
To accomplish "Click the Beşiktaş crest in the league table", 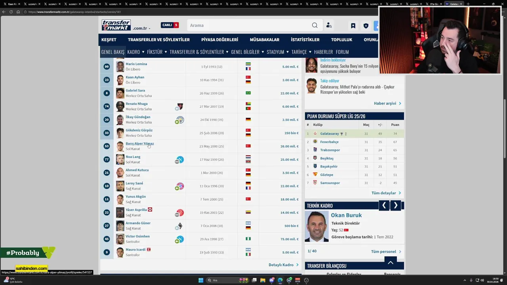I will [315, 158].
